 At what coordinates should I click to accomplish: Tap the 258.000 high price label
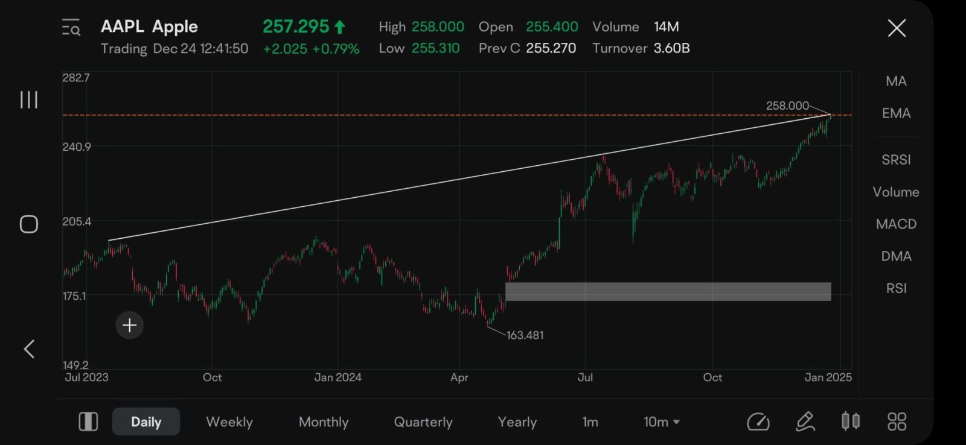787,106
